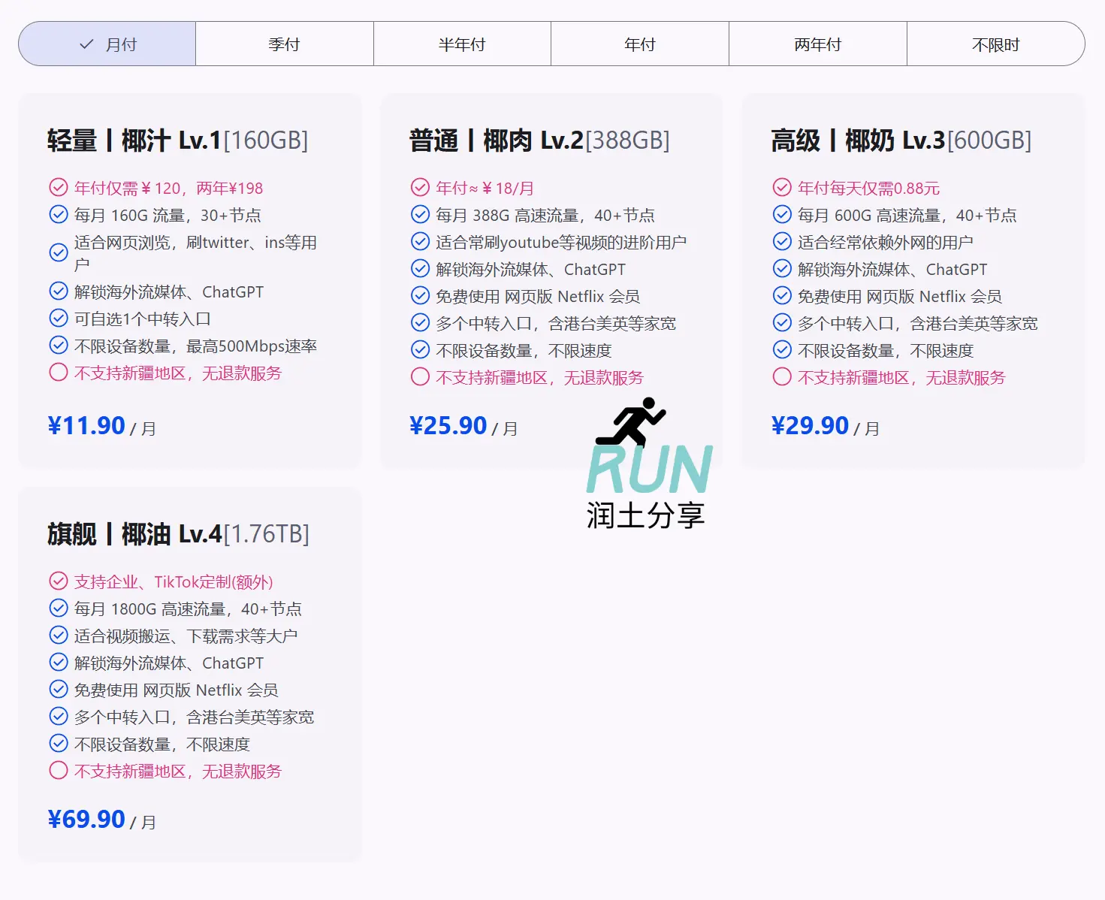Click the checkmark beside 年付每天仅需0.88元

[x=782, y=187]
